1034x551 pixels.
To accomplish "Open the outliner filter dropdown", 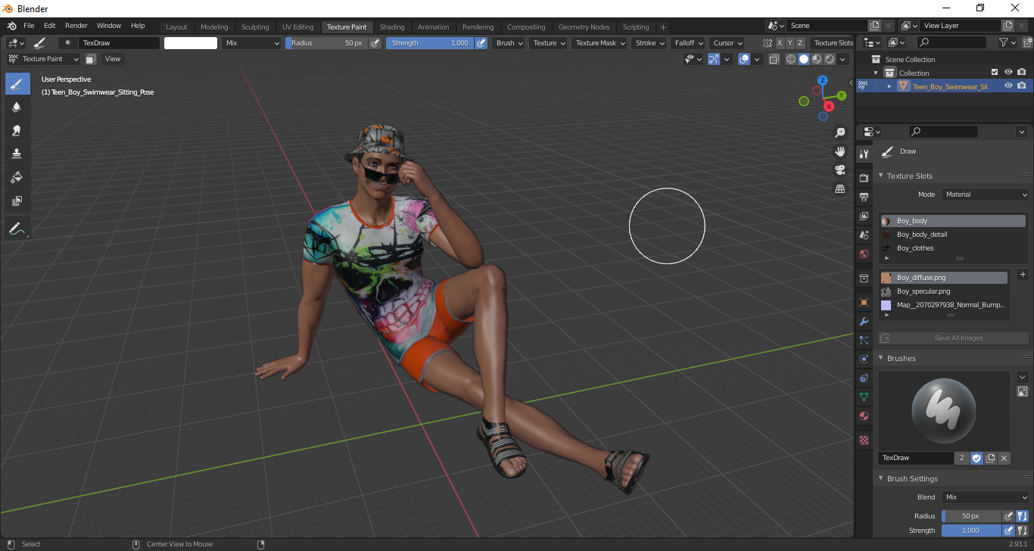I will pyautogui.click(x=1007, y=43).
